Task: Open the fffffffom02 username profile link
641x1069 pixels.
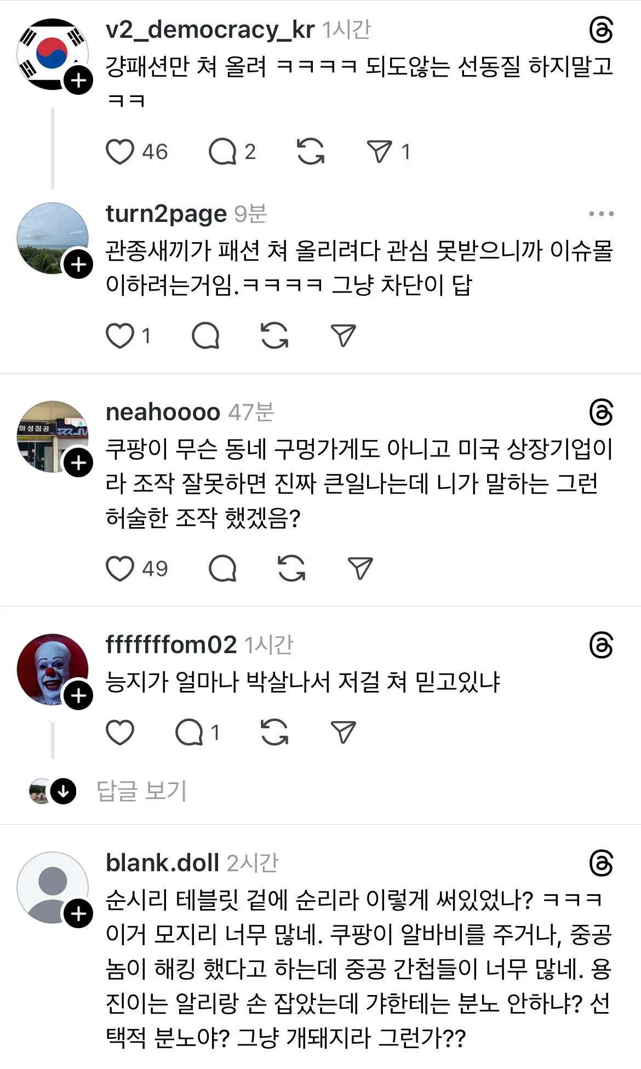Action: (x=171, y=645)
